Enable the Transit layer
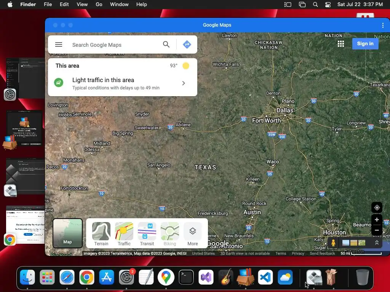The image size is (390, 292). 147,234
